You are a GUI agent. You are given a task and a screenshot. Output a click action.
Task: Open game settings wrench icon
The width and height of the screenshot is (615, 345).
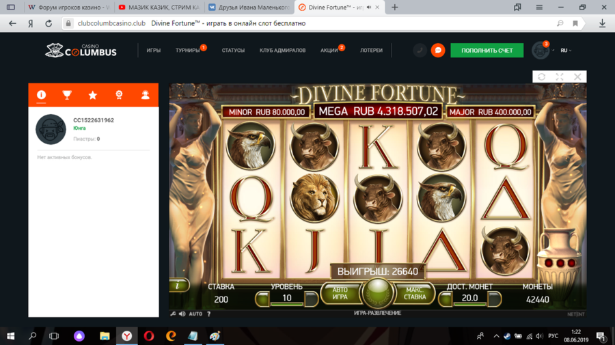tap(174, 314)
